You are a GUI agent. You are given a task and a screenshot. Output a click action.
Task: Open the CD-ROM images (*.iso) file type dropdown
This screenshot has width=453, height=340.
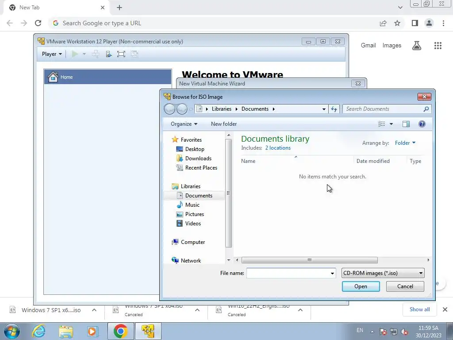(x=383, y=273)
